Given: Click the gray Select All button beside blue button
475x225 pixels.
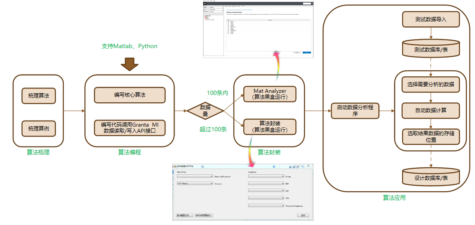Looking at the screenshot, I should (x=297, y=52).
